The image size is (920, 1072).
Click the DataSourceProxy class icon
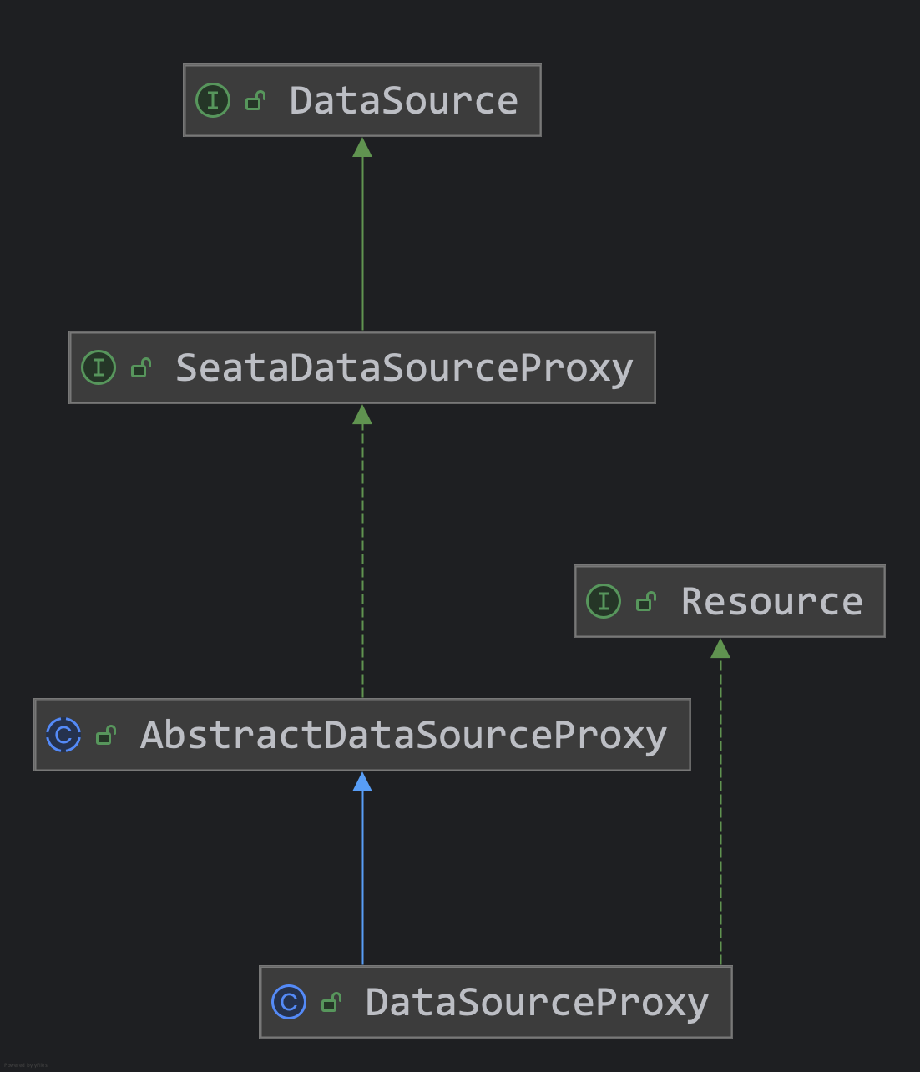tap(289, 1003)
